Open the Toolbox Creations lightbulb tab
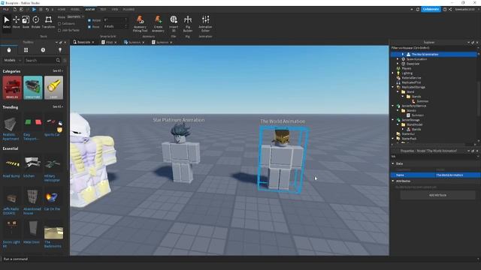The height and width of the screenshot is (270, 481). pyautogui.click(x=60, y=50)
